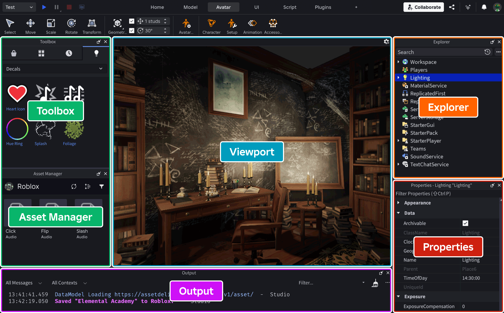504x313 pixels.
Task: Open the Character editor
Action: 211,26
